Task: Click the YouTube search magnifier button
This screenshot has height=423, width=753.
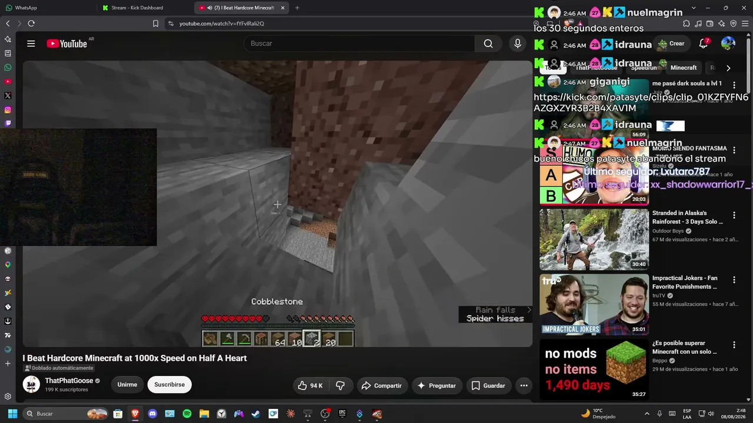Action: pyautogui.click(x=488, y=43)
